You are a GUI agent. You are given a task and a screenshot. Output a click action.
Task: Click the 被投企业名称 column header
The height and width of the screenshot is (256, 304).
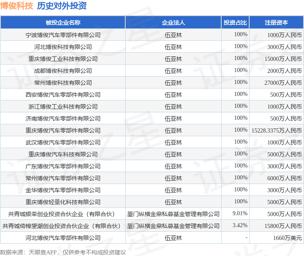(63, 23)
